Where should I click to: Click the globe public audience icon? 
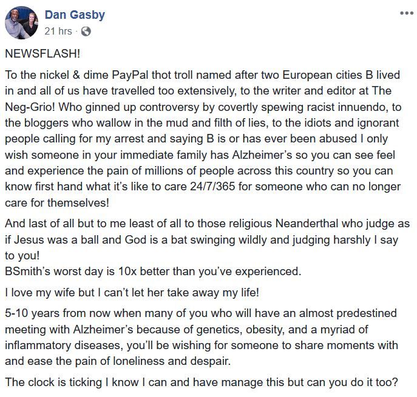[x=86, y=32]
